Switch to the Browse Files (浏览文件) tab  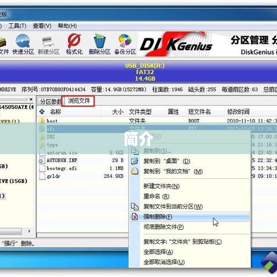point(78,101)
